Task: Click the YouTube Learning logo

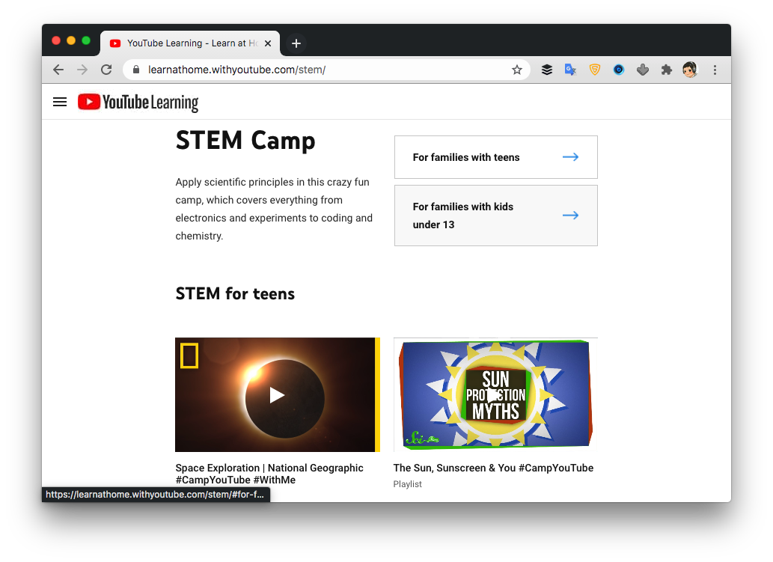Action: [x=138, y=102]
